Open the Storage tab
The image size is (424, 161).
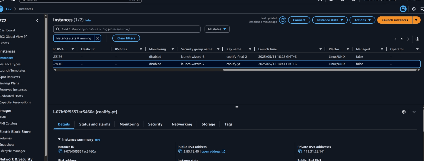208,124
